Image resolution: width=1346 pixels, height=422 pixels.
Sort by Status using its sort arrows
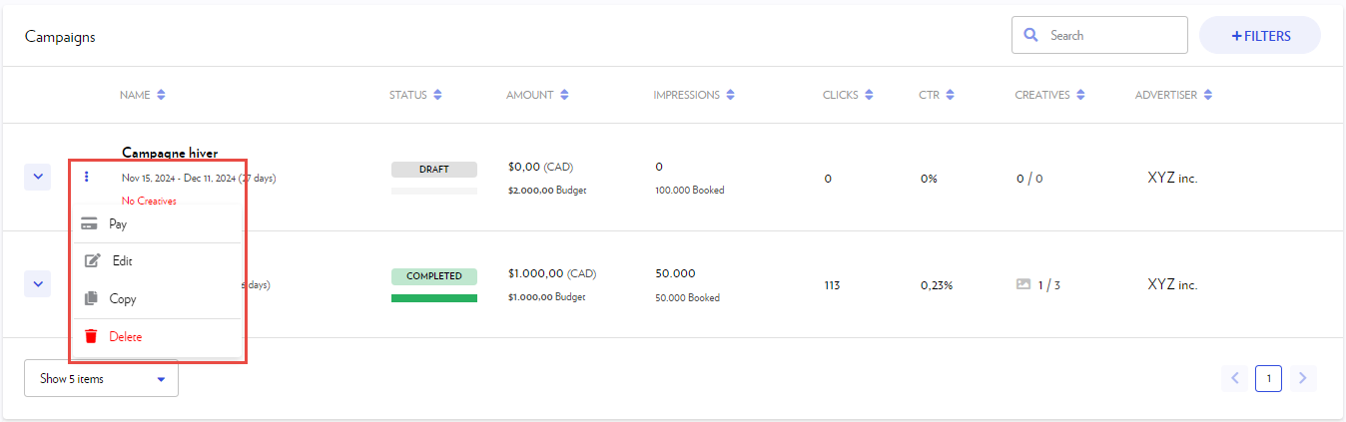click(437, 95)
